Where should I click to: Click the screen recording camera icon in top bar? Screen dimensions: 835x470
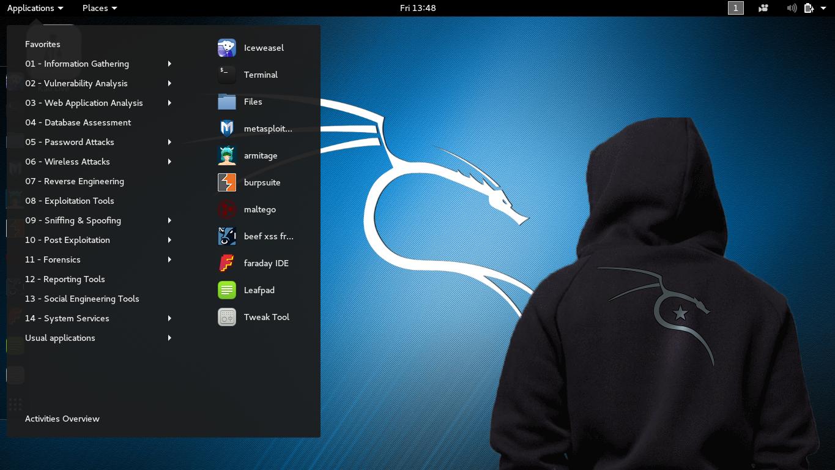[x=763, y=8]
